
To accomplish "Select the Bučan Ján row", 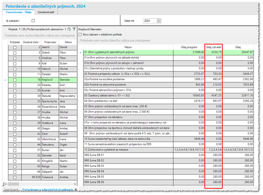I will [x=43, y=150].
